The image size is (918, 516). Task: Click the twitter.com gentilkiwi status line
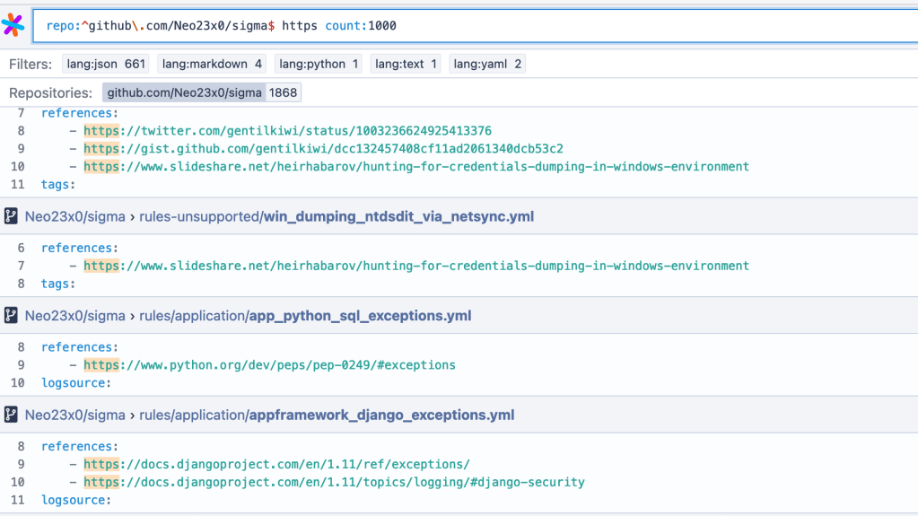[x=287, y=131]
